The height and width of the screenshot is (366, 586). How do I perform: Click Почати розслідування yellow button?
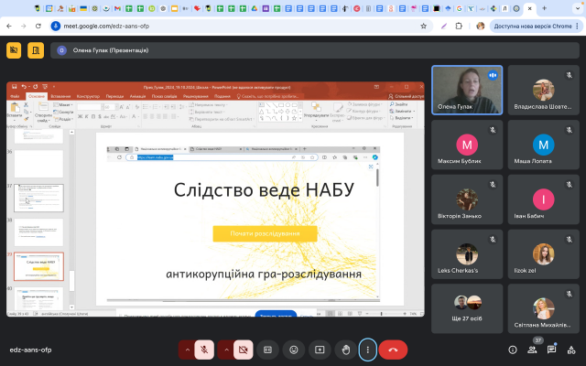[265, 233]
